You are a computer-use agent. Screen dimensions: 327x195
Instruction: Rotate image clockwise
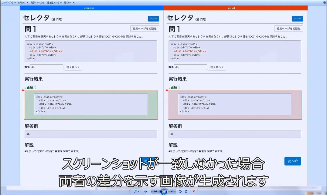(x=186, y=191)
